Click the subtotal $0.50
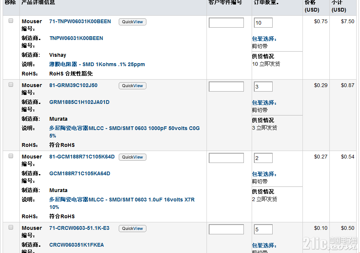Image resolution: width=360 pixels, height=253 pixels. tap(348, 228)
